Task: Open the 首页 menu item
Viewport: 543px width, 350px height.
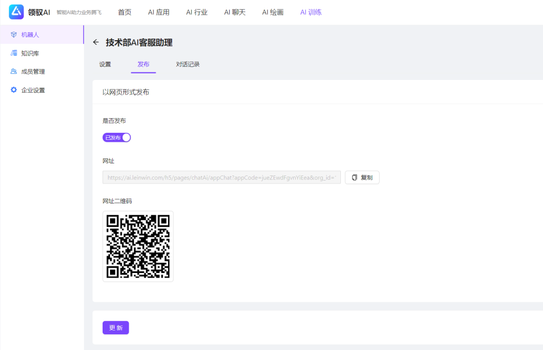Action: [x=125, y=12]
